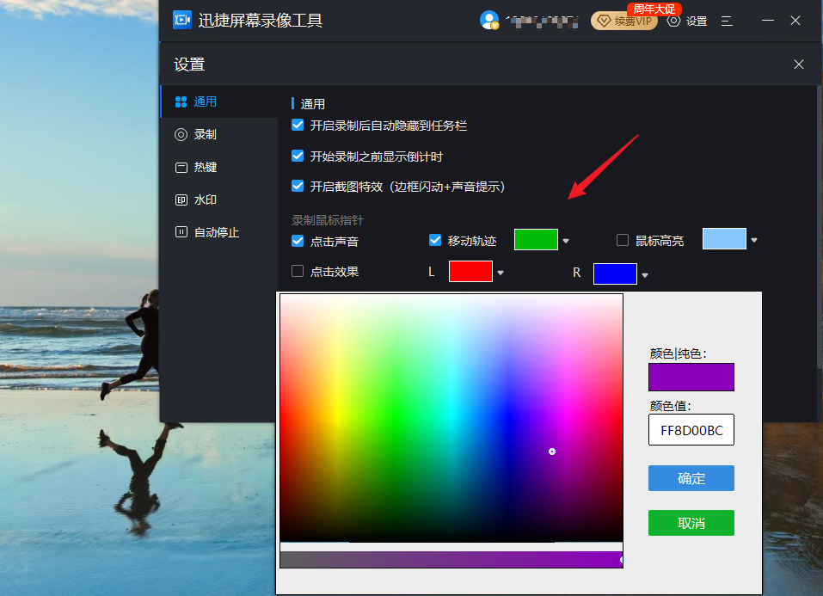The width and height of the screenshot is (823, 596).
Task: Click the screen recorder app logo icon
Action: 181,20
